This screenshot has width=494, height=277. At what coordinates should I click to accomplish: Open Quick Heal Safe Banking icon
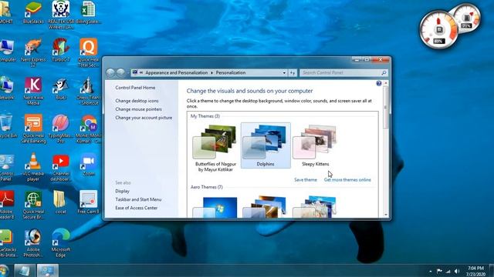(x=33, y=128)
